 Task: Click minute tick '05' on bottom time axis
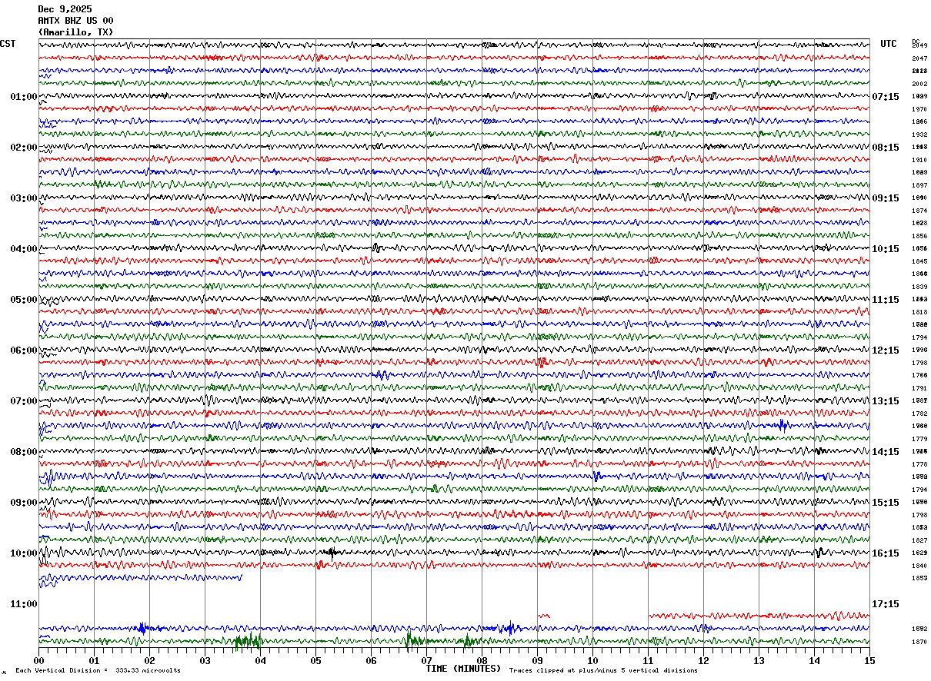click(315, 660)
